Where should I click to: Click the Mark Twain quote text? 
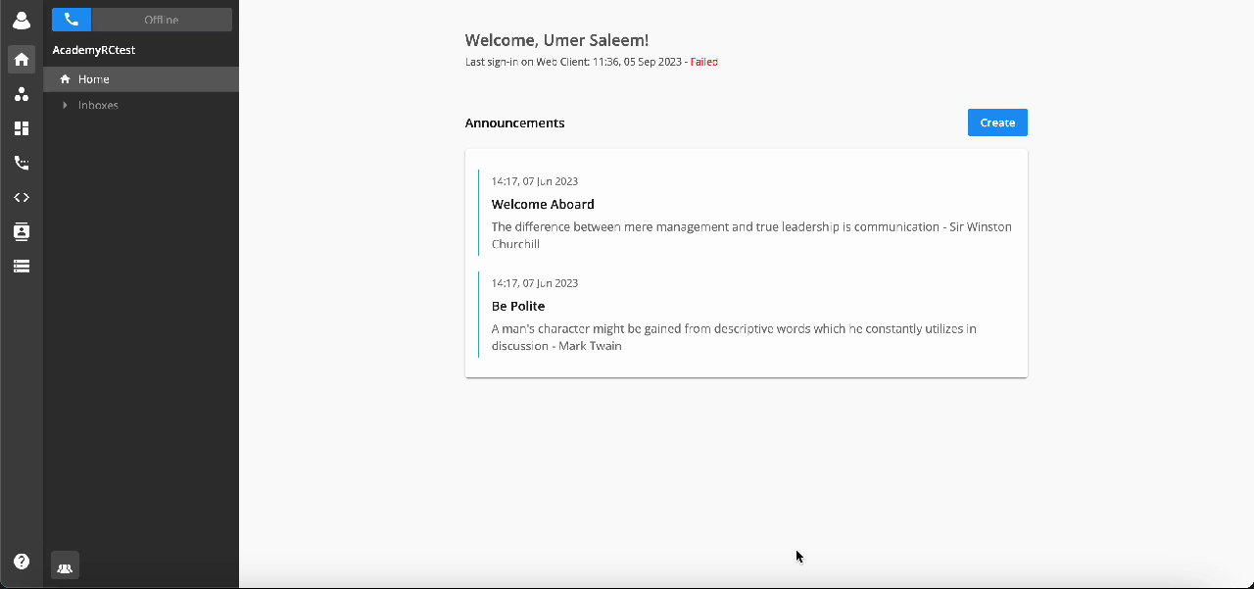point(734,337)
